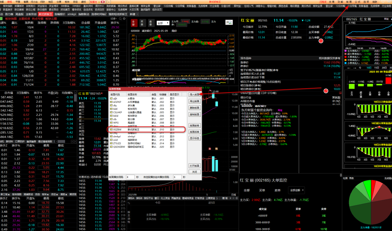Image resolution: width=392 pixels, height=231 pixels.
Task: Click the QSDXZBW layout row icon
Action: pos(111,147)
